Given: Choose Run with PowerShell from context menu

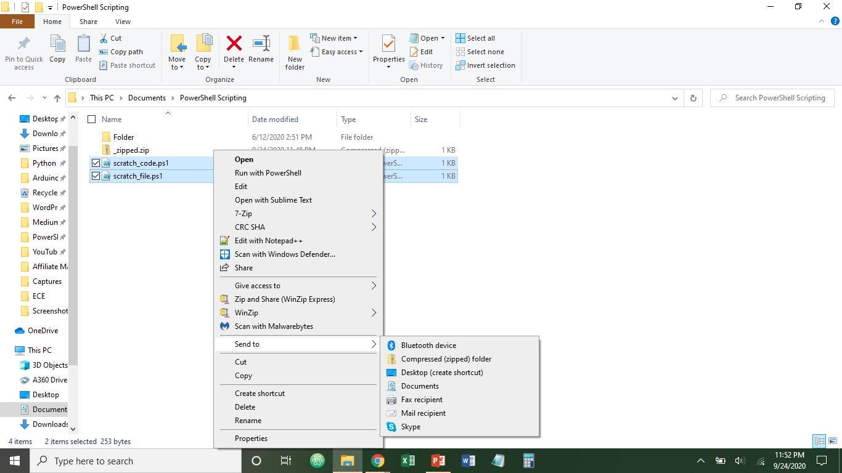Looking at the screenshot, I should pyautogui.click(x=268, y=172).
